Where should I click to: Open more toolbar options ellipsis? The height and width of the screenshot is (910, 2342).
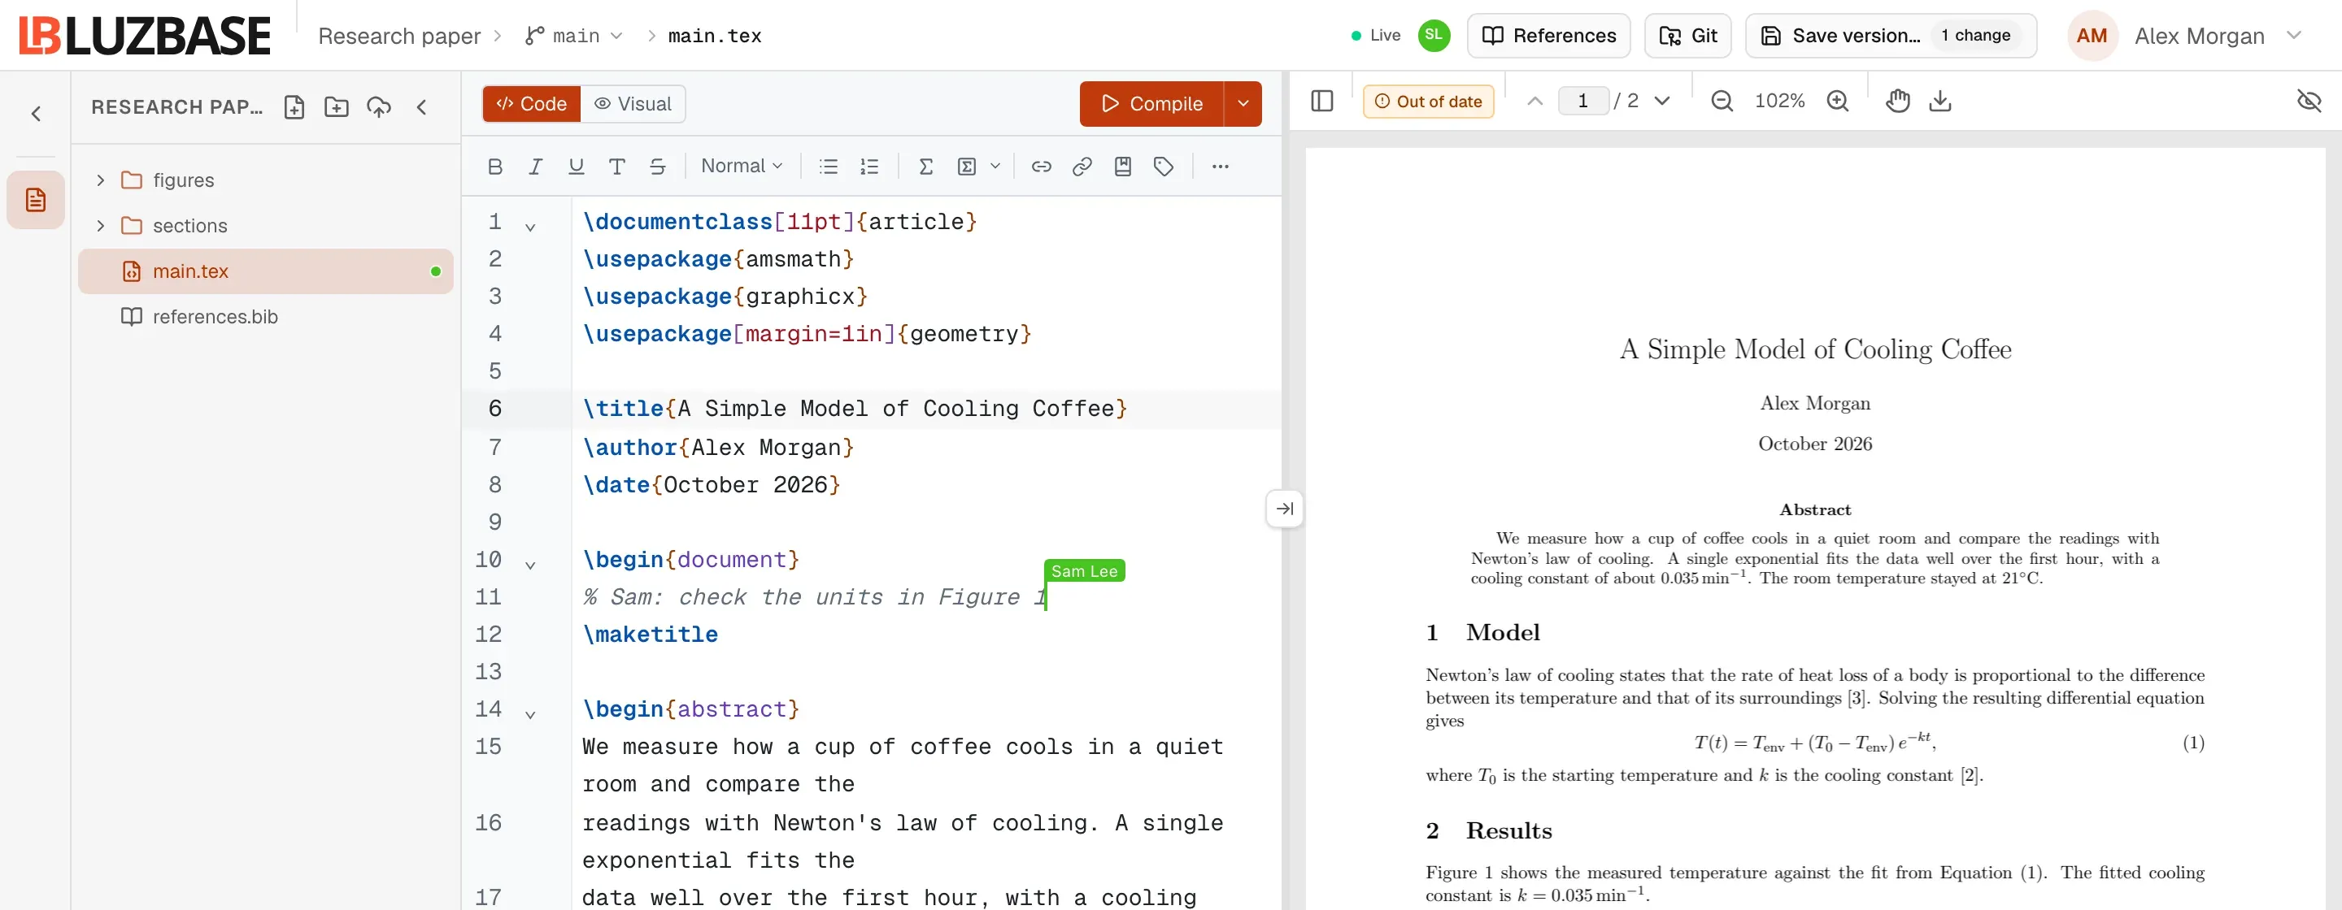pyautogui.click(x=1220, y=167)
